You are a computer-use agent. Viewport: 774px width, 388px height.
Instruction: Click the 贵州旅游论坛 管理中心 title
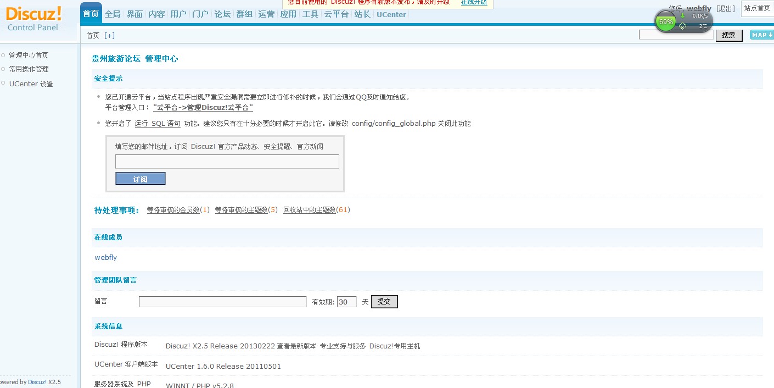tap(134, 59)
